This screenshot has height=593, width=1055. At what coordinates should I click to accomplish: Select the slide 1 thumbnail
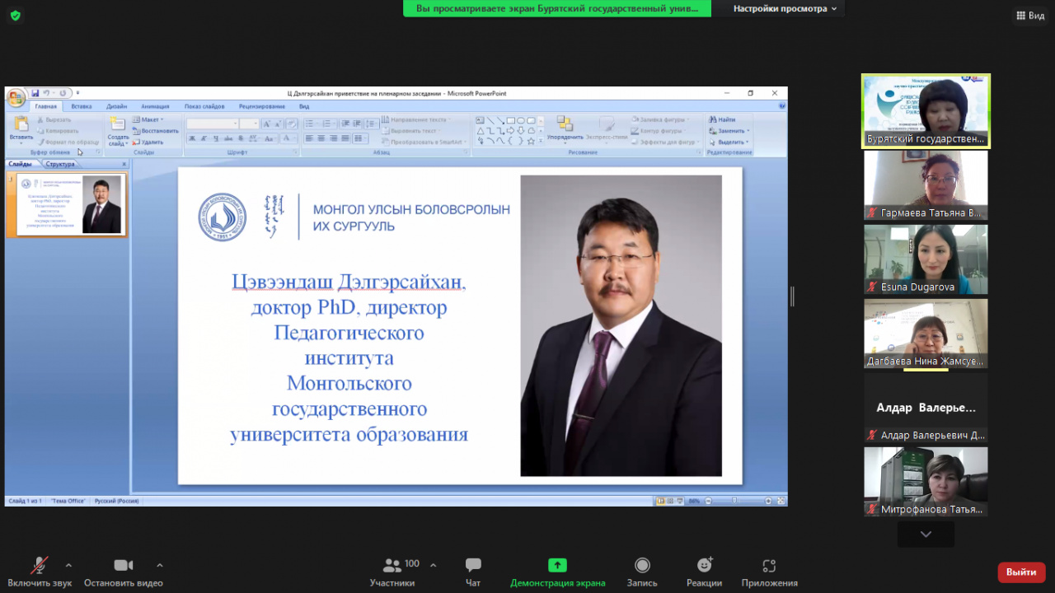[x=68, y=205]
